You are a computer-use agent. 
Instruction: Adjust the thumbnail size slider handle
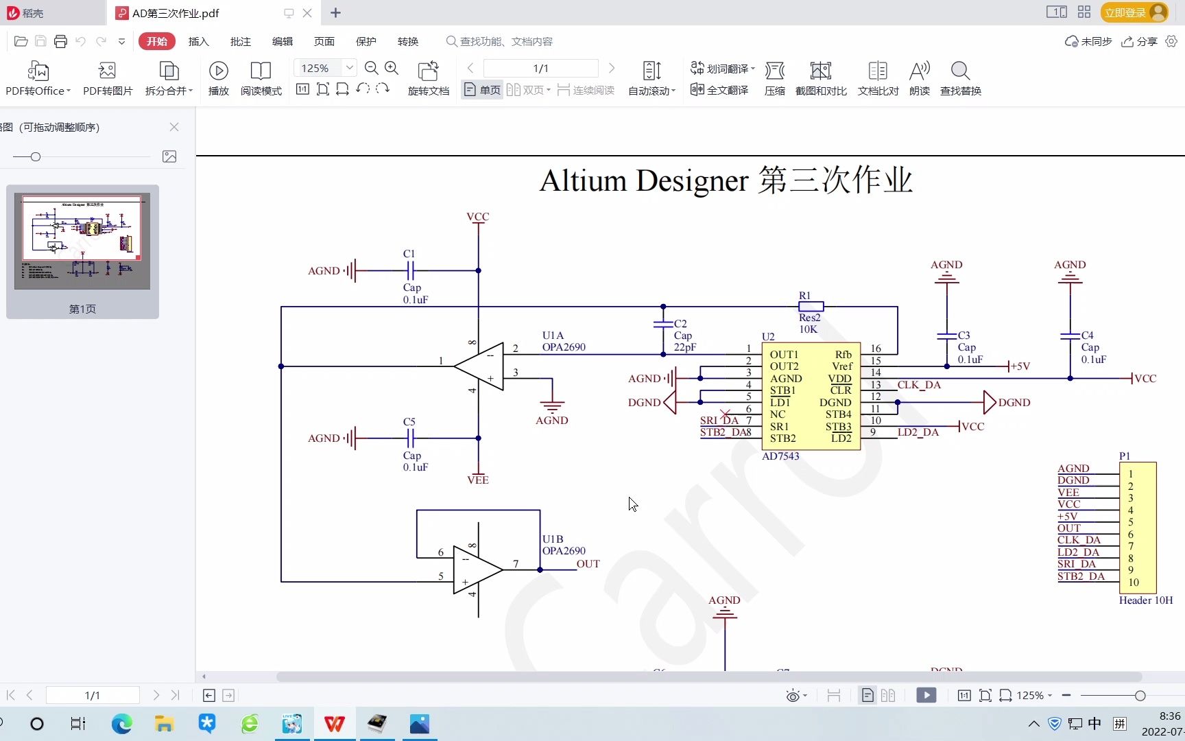click(36, 156)
